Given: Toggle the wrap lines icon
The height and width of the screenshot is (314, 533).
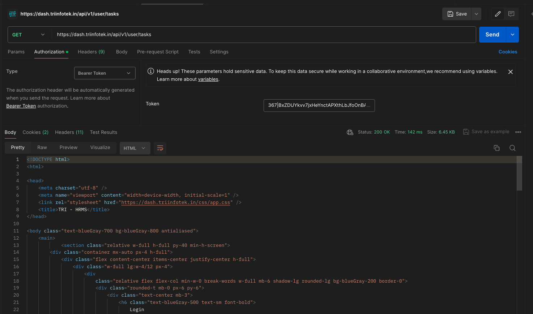Looking at the screenshot, I should tap(160, 148).
